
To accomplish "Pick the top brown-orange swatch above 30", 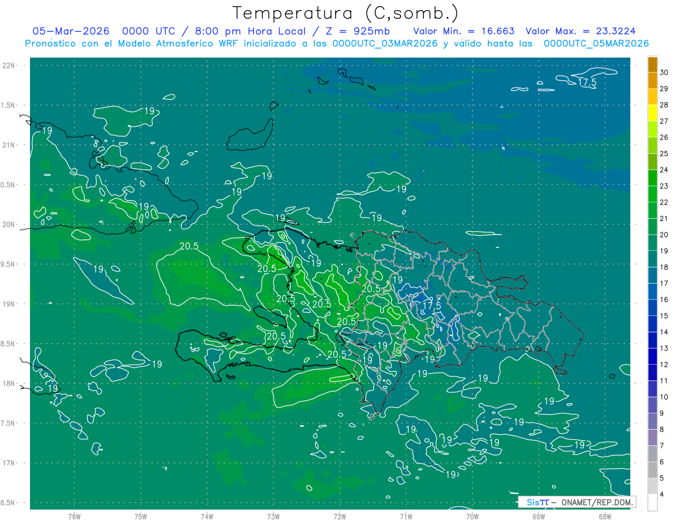I will click(652, 64).
